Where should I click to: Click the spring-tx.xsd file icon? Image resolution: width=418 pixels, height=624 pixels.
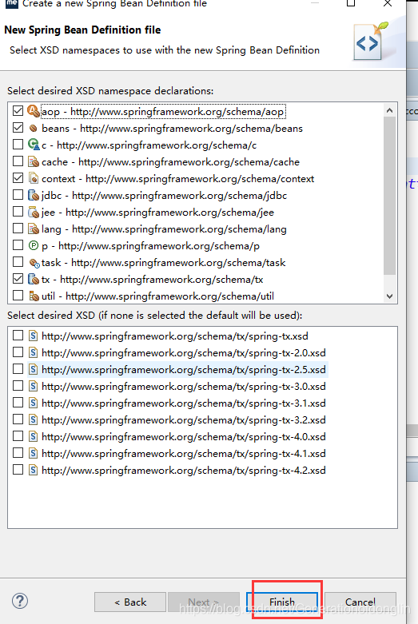point(34,336)
